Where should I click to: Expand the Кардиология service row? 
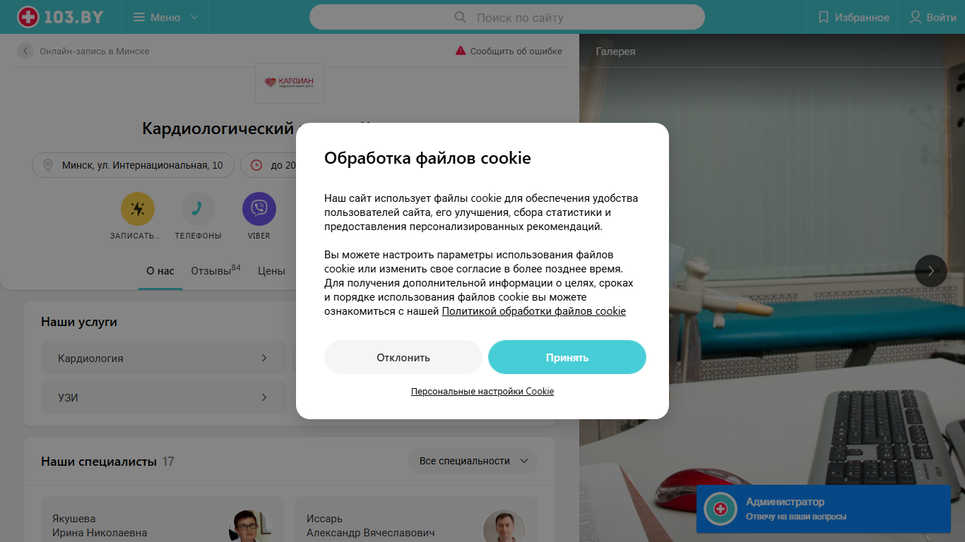164,358
